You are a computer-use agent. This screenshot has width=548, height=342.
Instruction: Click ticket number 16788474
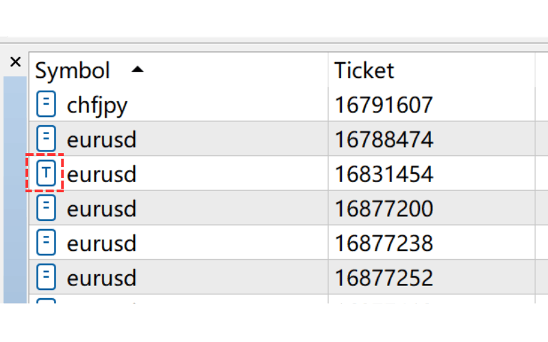click(384, 139)
